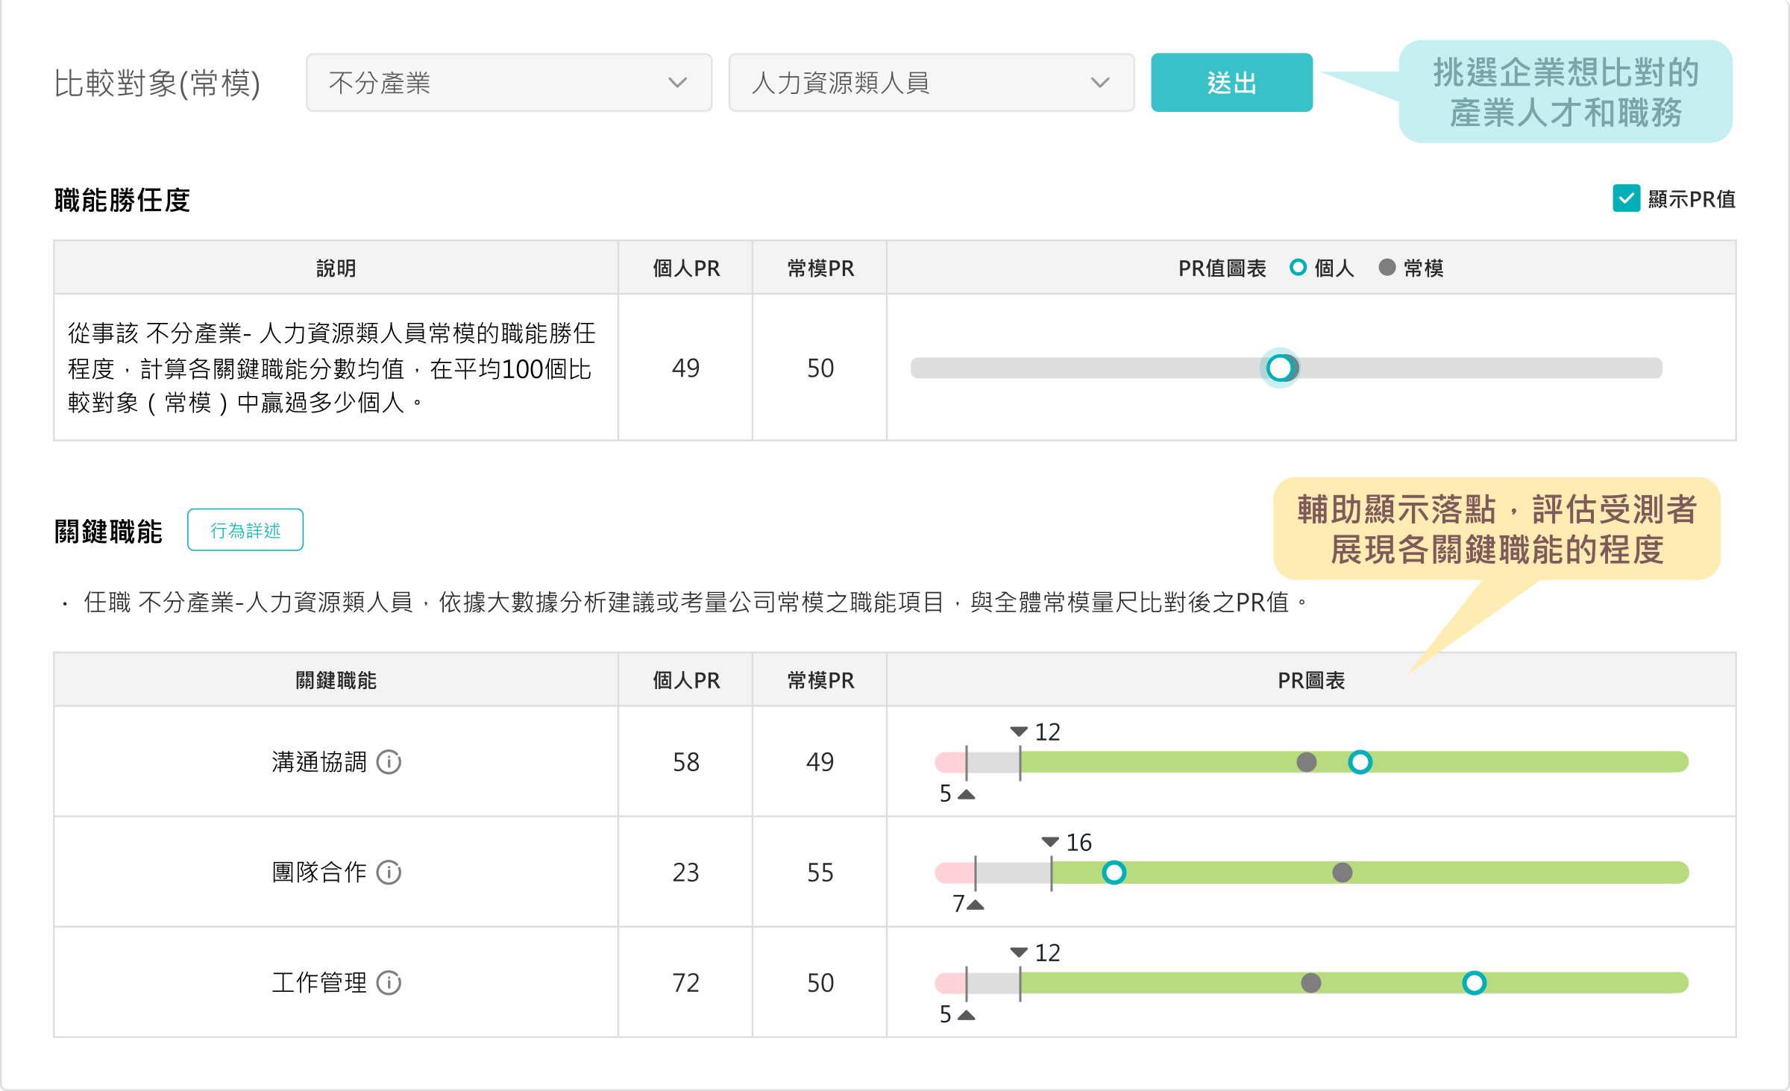Select the triangle marker labeled 12 above 溝通協調 bar
This screenshot has height=1091, width=1790.
tap(1018, 732)
